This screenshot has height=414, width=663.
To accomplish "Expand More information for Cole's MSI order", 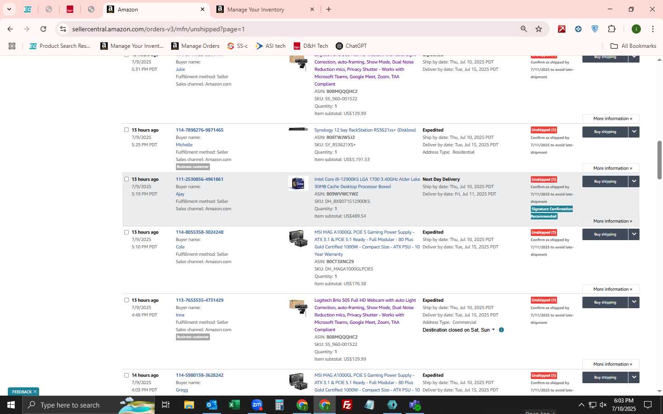I will click(x=611, y=289).
